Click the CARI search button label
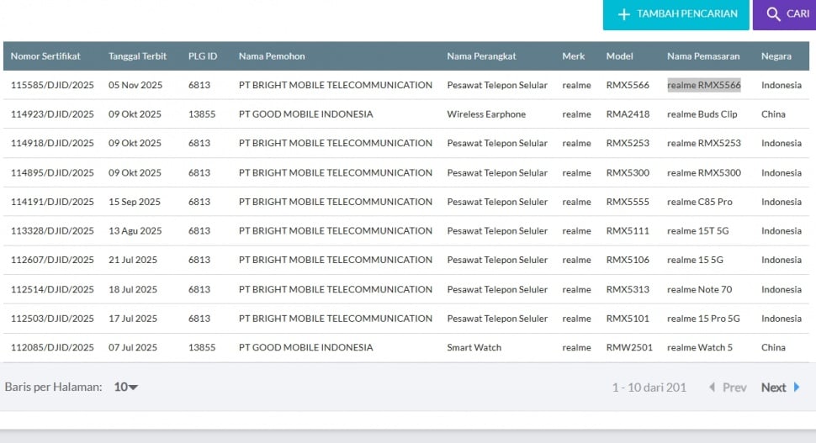Screen dimensions: 816x443 (x=797, y=14)
